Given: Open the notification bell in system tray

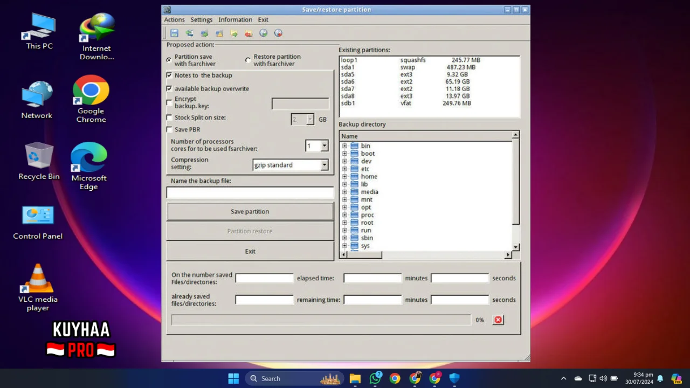Looking at the screenshot, I should coord(660,378).
